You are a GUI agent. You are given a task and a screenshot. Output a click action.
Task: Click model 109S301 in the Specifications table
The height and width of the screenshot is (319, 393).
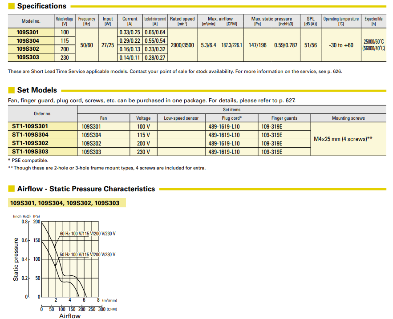click(x=28, y=32)
